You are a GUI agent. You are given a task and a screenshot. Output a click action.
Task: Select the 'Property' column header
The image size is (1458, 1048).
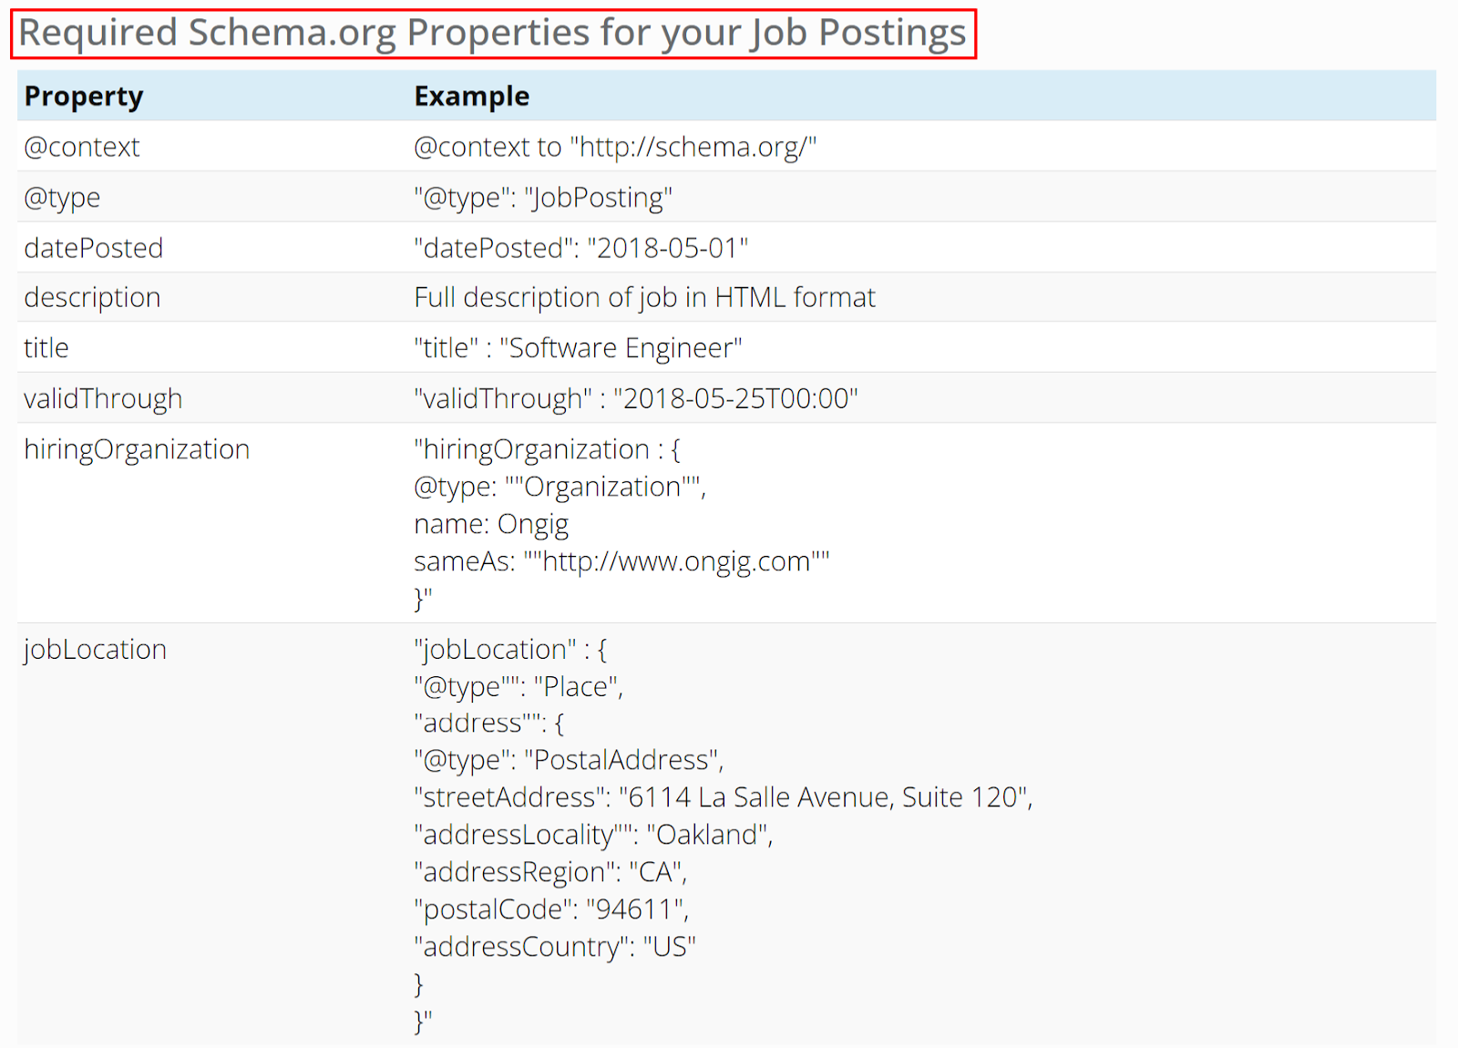click(x=84, y=97)
